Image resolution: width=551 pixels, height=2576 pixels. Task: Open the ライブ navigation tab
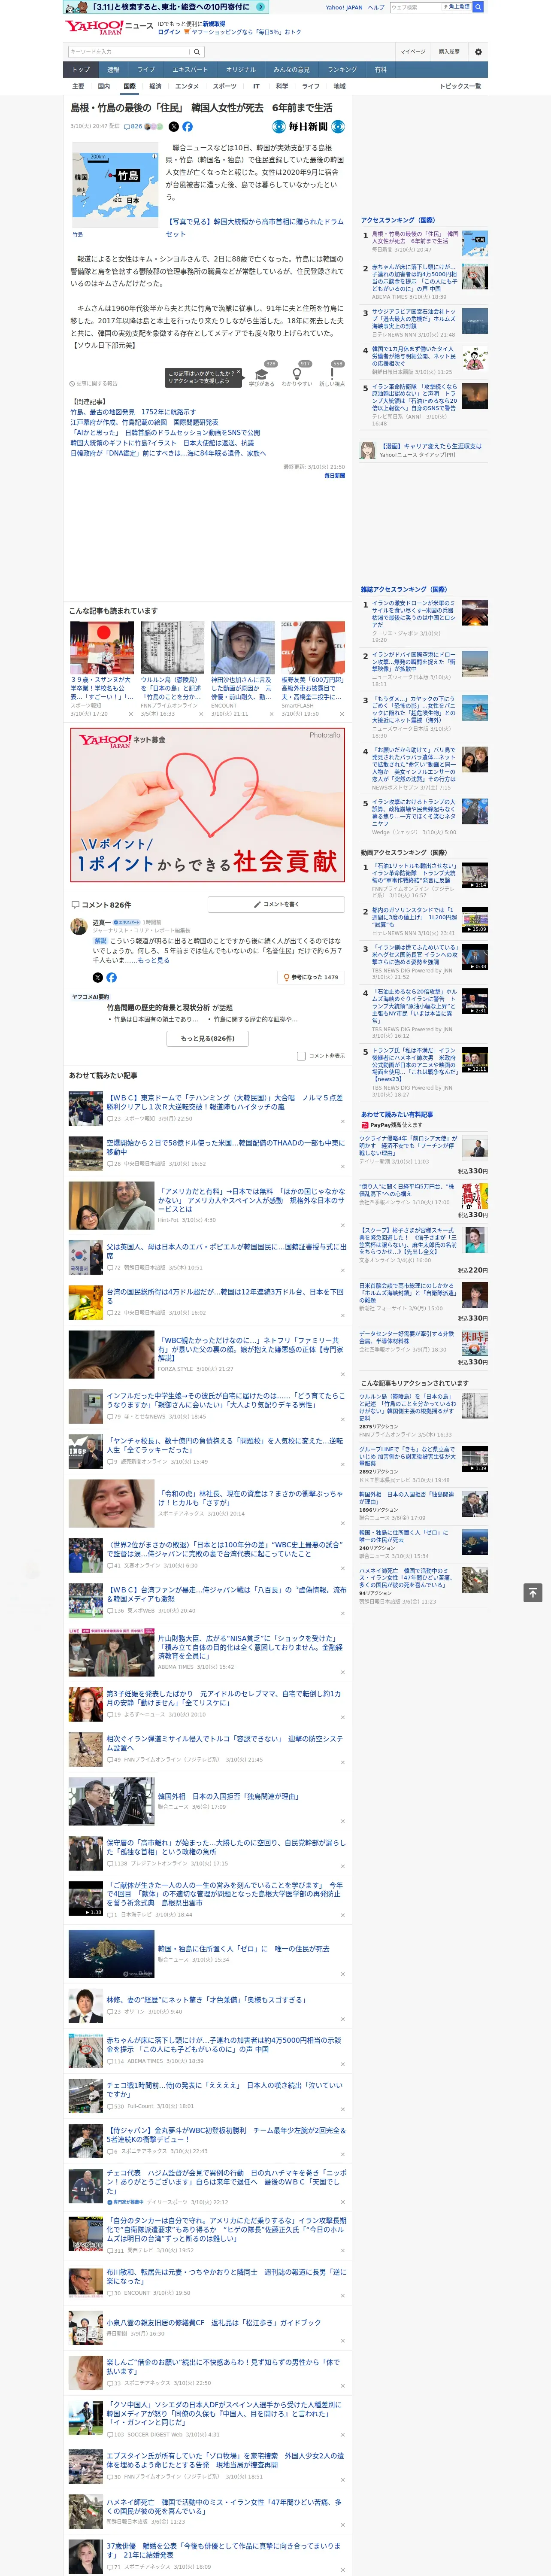tap(146, 70)
